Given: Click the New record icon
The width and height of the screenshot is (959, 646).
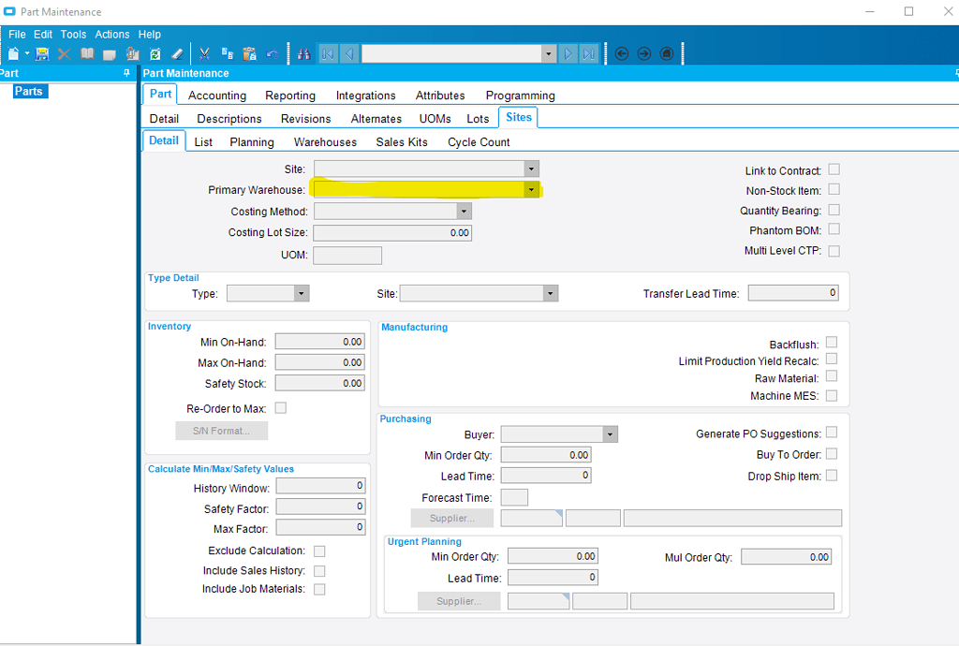Looking at the screenshot, I should pos(12,53).
